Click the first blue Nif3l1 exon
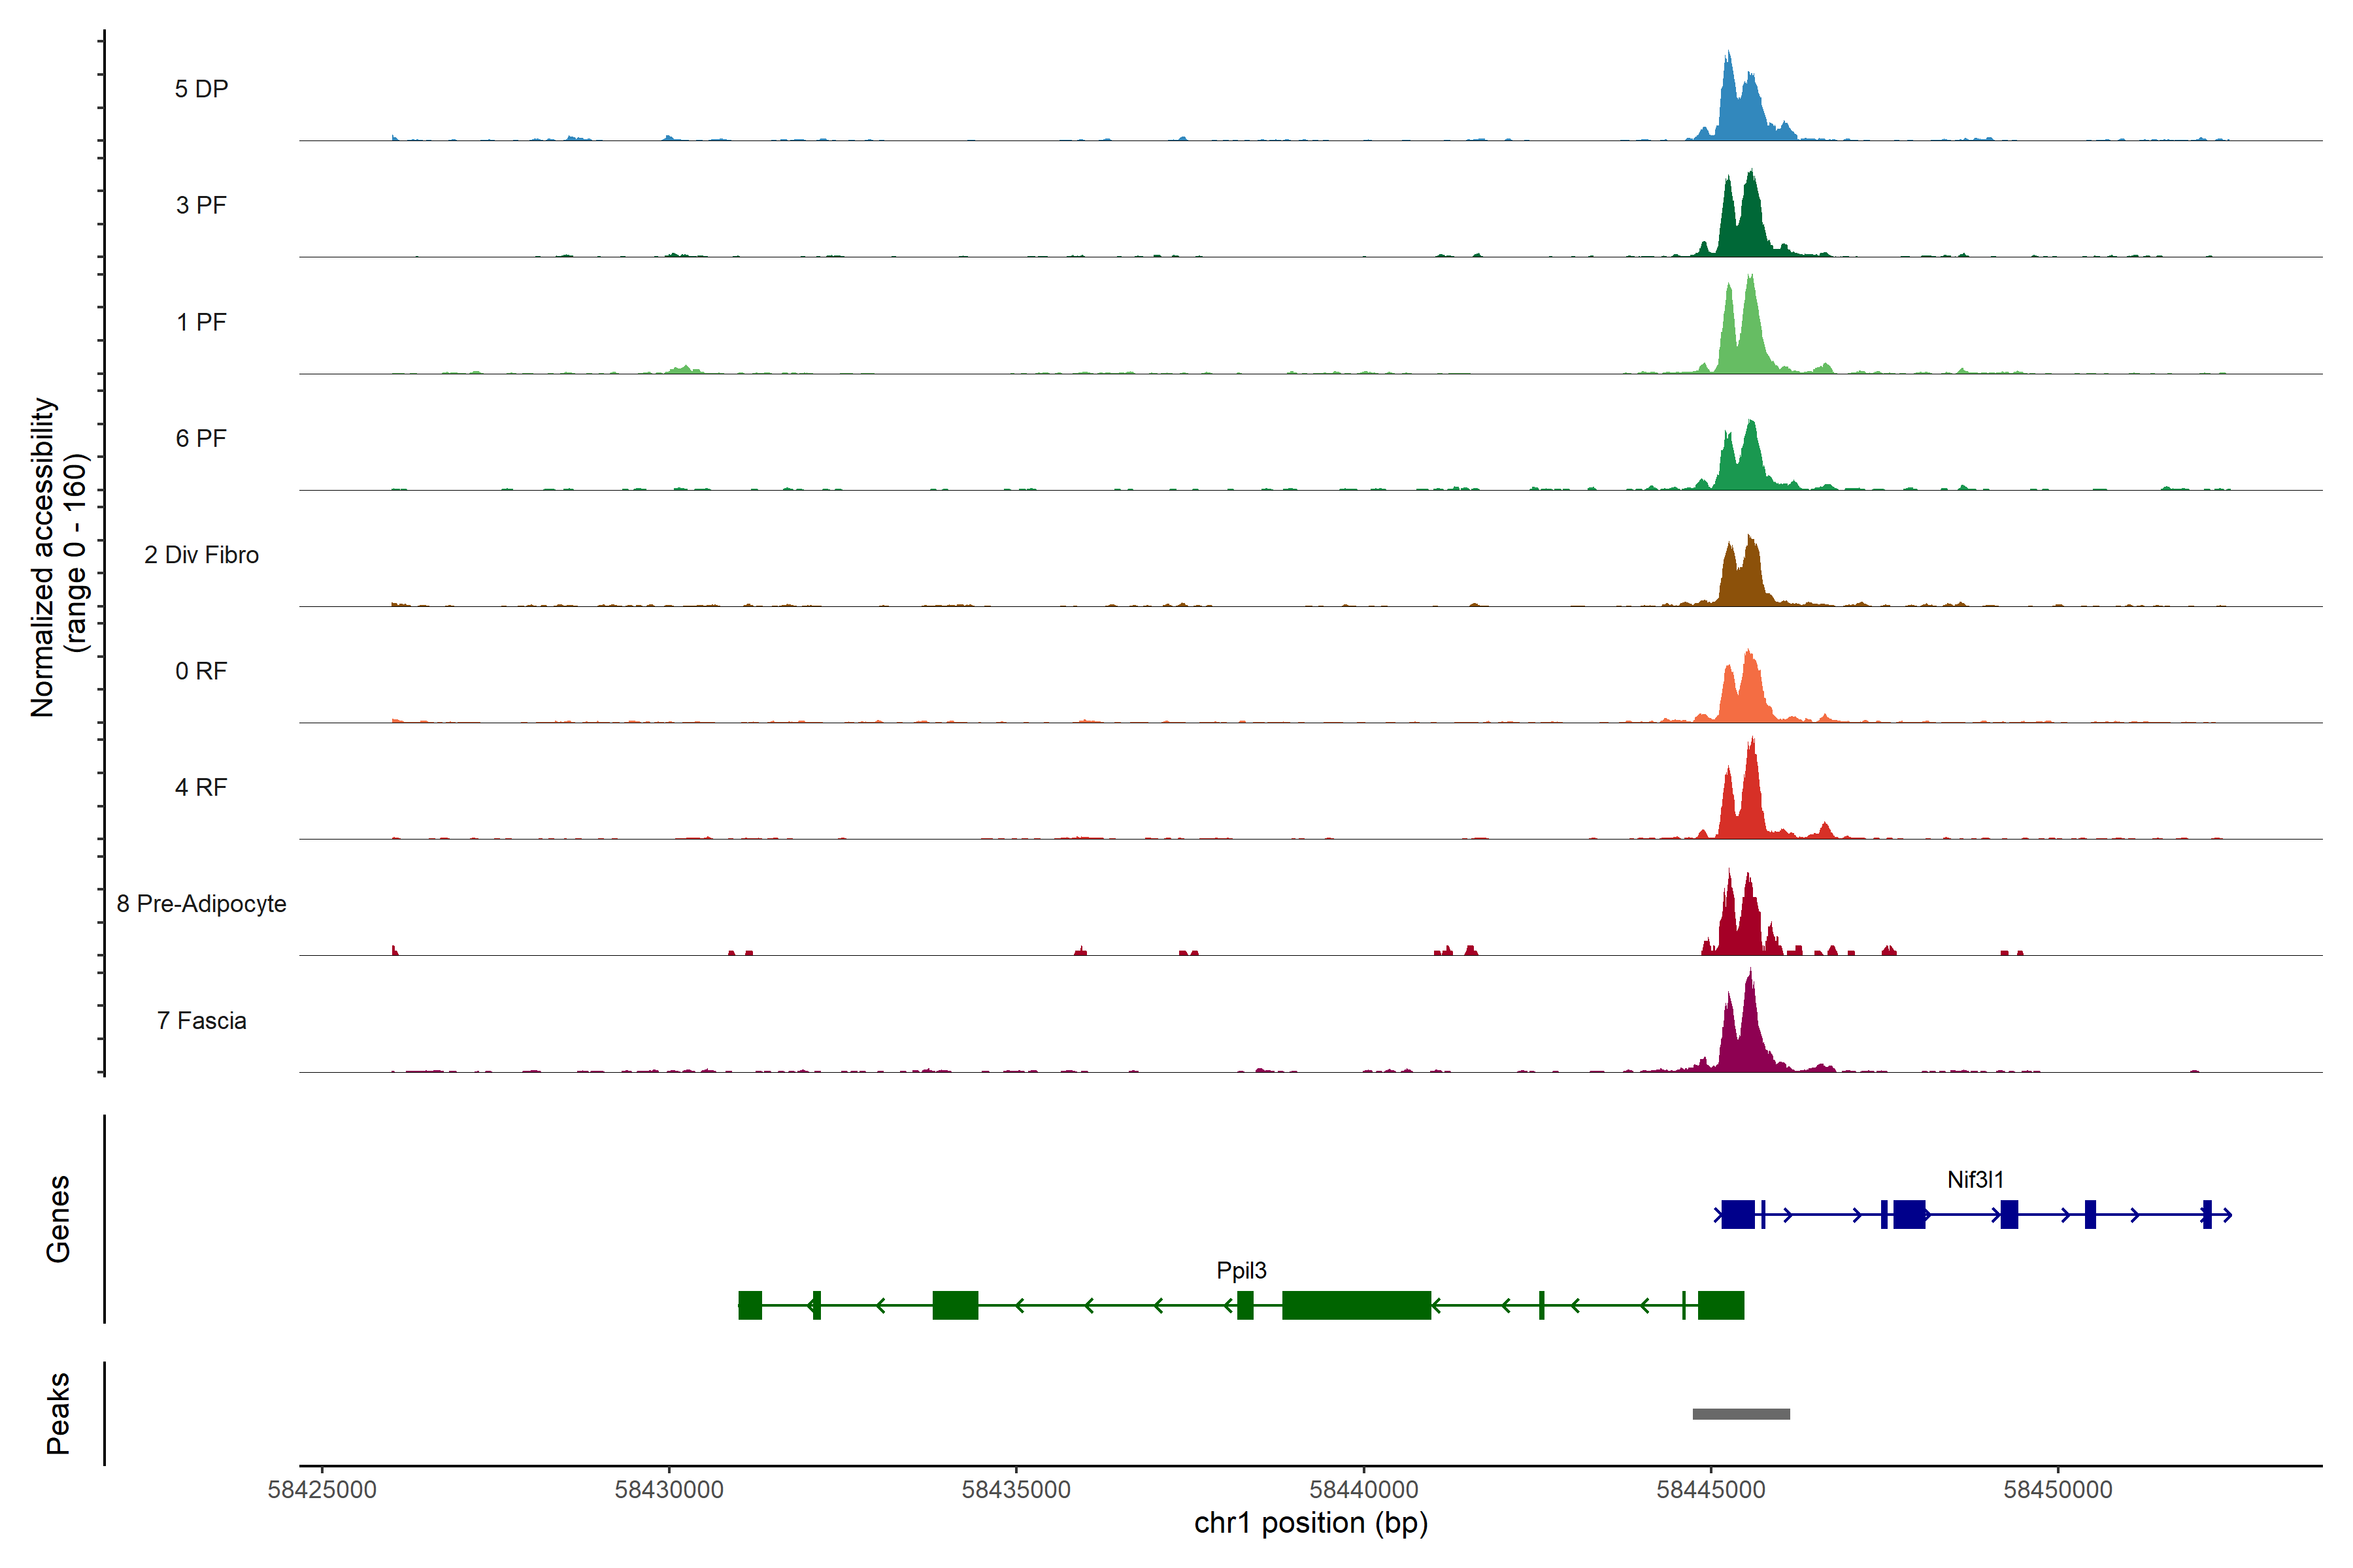 1738,1214
